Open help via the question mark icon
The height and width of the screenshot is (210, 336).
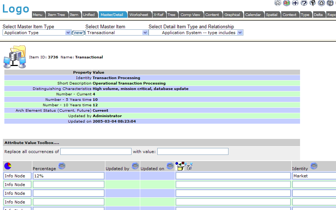(304, 3)
